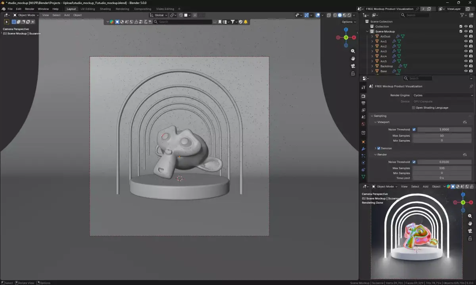This screenshot has width=476, height=285.
Task: Click Pan hand icon in main viewport
Action: tap(353, 58)
